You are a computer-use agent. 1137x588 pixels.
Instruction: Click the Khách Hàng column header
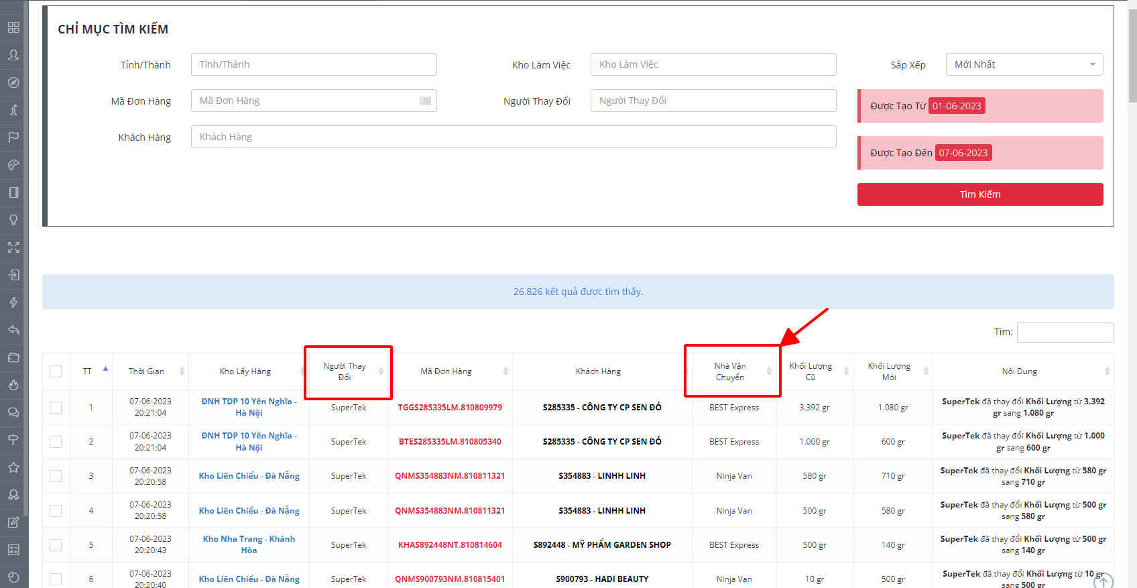(602, 371)
